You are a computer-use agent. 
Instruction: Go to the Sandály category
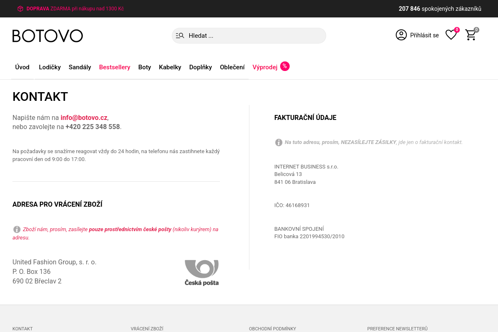coord(80,67)
